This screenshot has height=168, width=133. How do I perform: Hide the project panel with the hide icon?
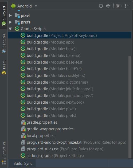127,6
